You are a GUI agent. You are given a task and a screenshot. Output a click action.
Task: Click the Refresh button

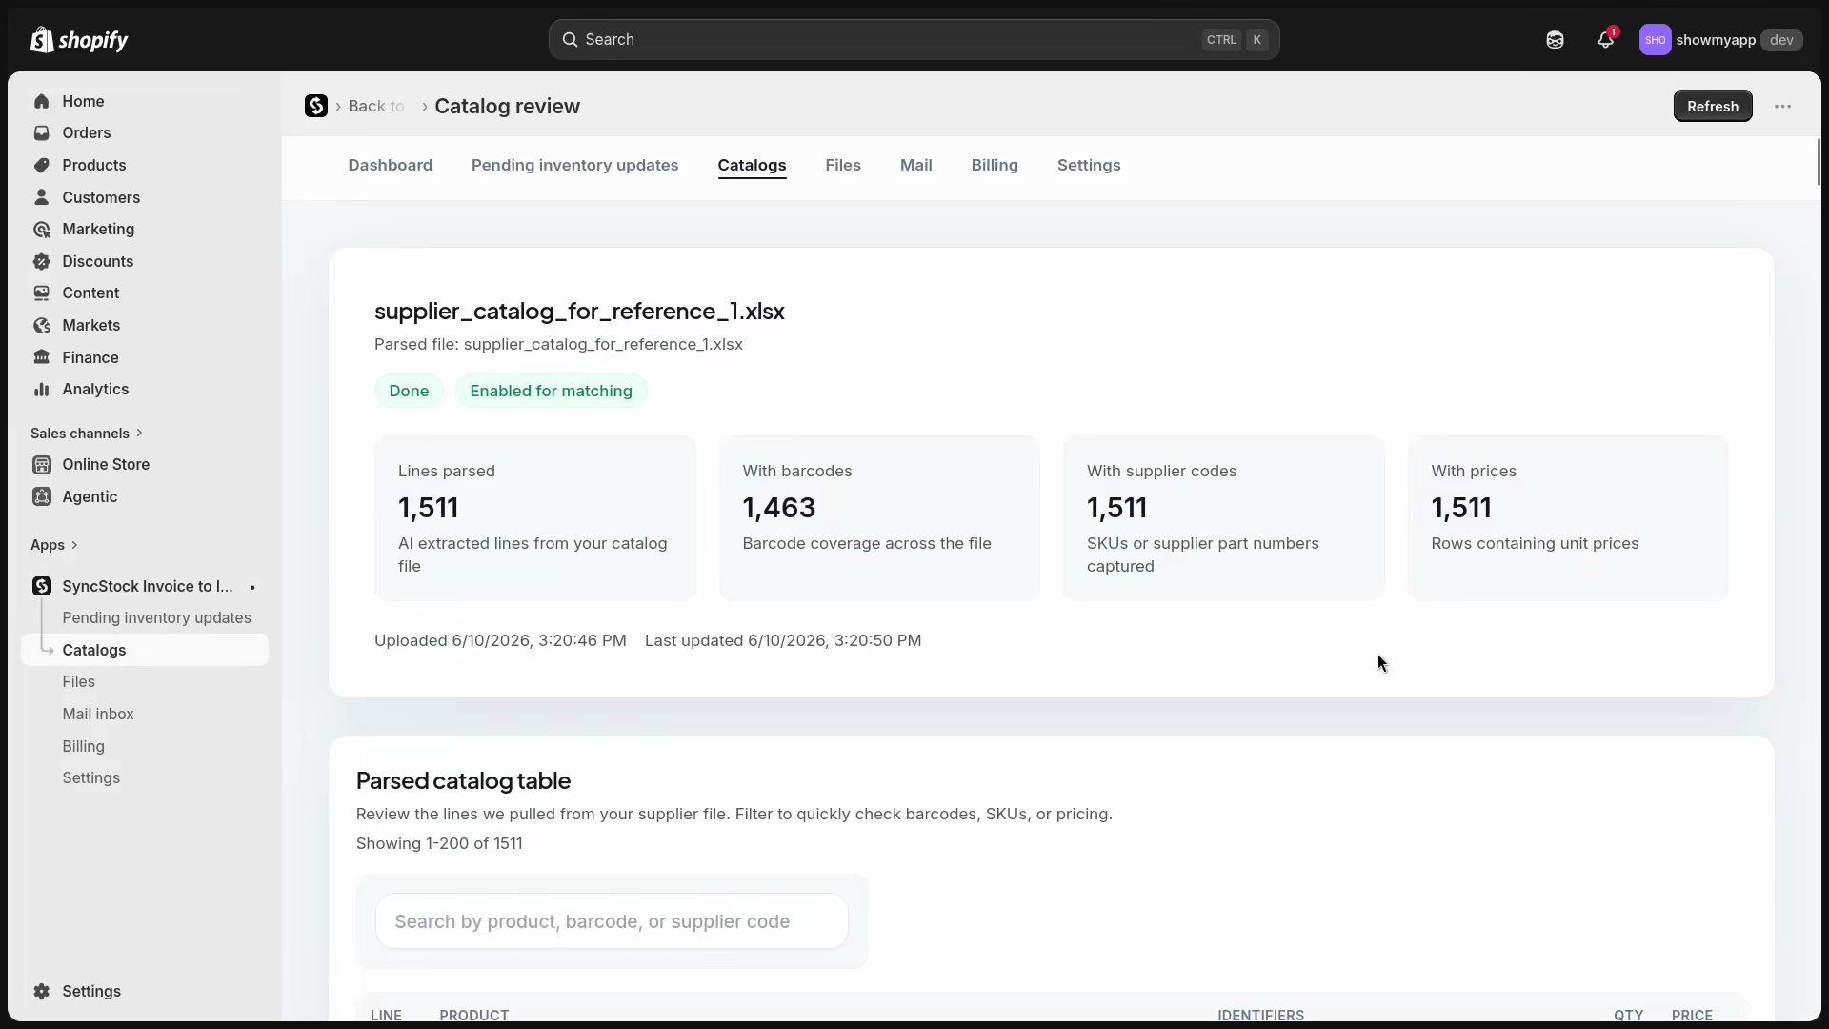click(x=1713, y=107)
